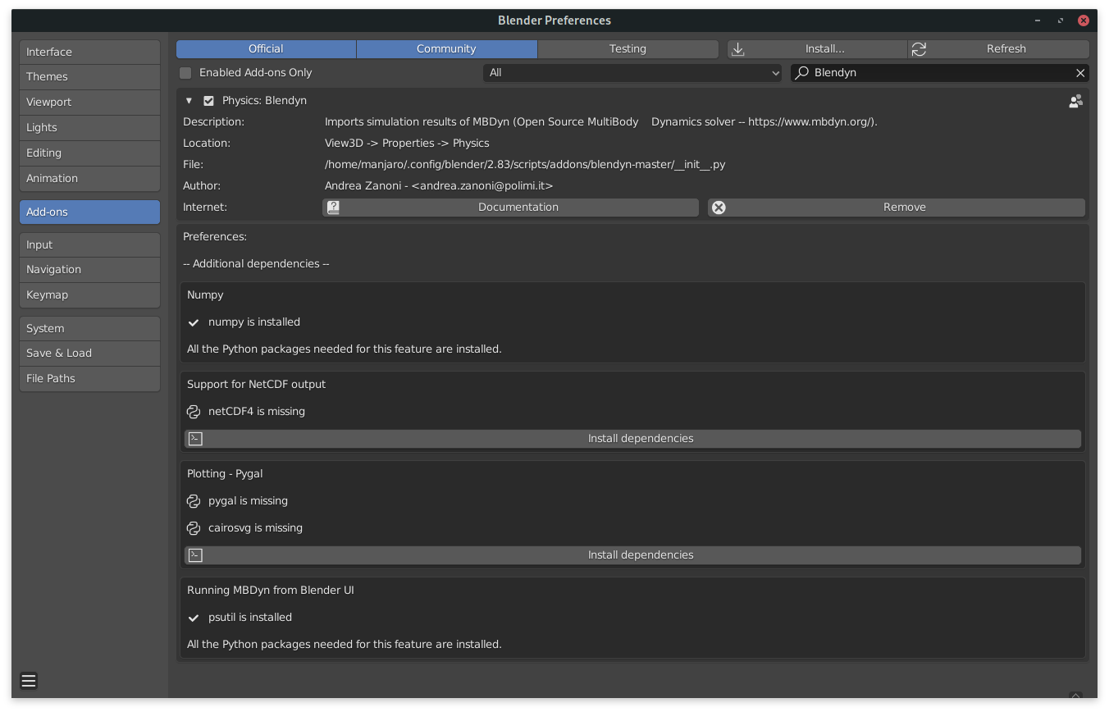Screen dimensions: 1109x712
Task: Click the checkmark next to numpy is installed
Action: tap(194, 322)
